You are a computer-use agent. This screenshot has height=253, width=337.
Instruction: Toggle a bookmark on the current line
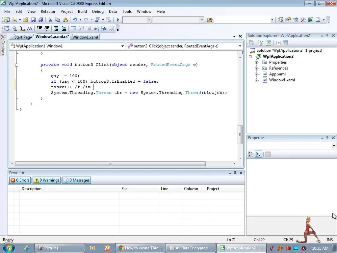[x=73, y=28]
